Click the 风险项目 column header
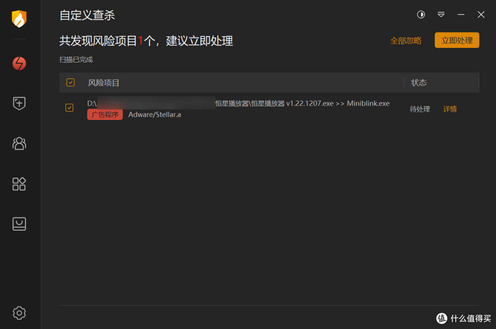This screenshot has height=329, width=496. (x=103, y=83)
